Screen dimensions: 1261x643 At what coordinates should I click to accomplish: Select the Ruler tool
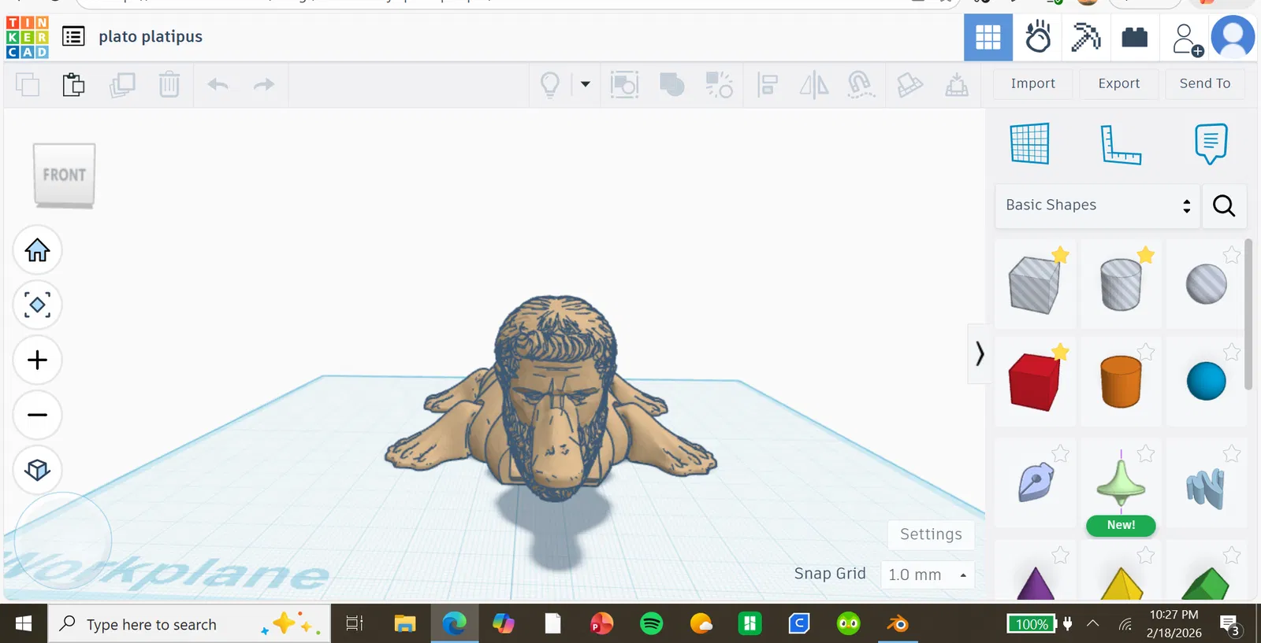tap(1120, 144)
